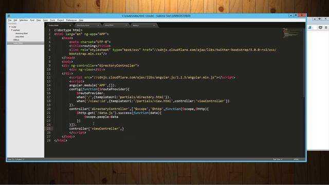This screenshot has width=329, height=185.
Task: Select the partials folder name in the sidebar
Action: 16,30
